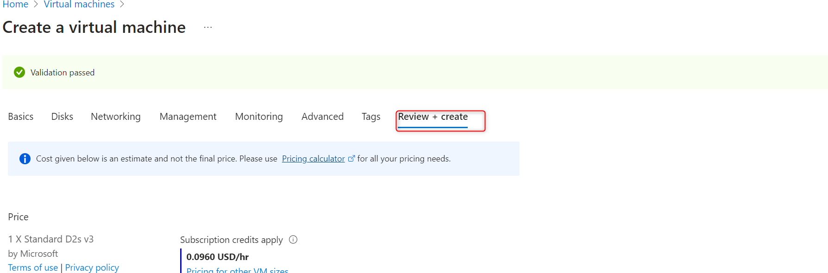This screenshot has width=828, height=273.
Task: Open the Terms of use link
Action: (x=33, y=267)
